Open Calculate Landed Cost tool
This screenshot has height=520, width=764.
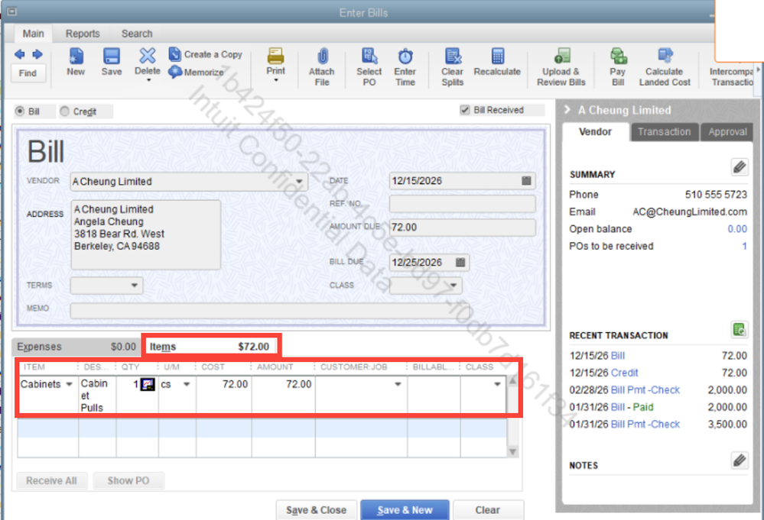pos(665,67)
